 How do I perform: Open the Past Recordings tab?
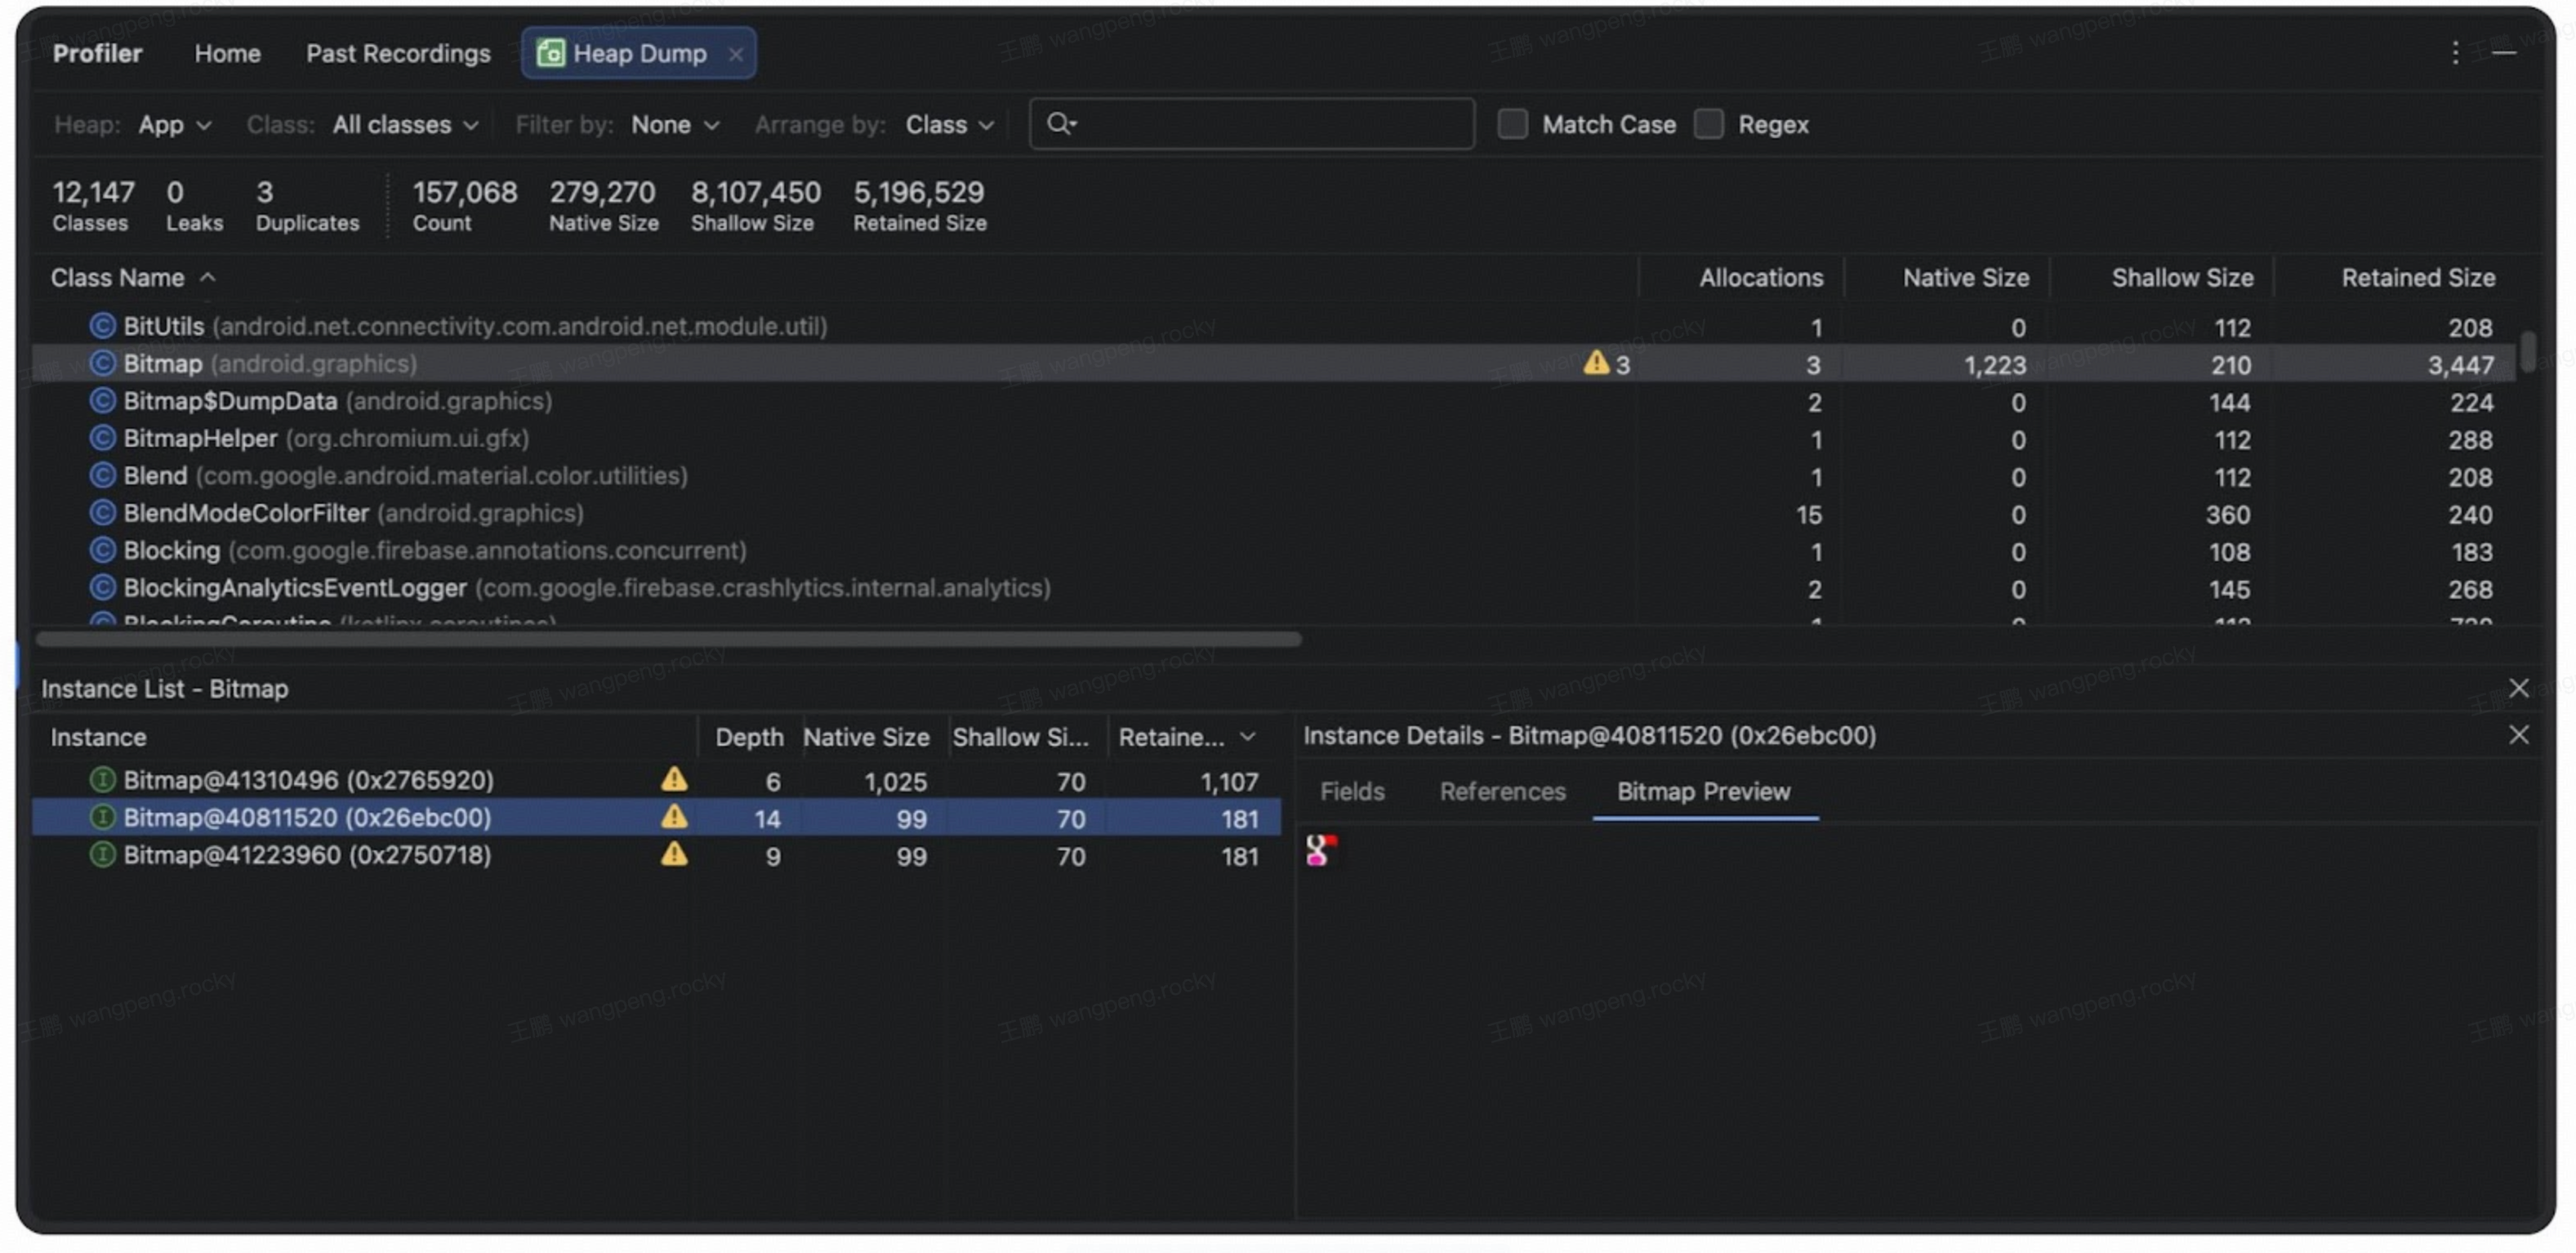(x=398, y=54)
